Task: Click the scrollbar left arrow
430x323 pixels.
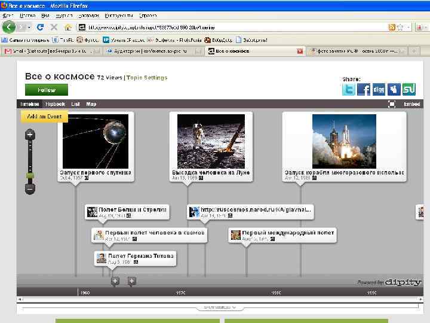Action: [x=20, y=299]
